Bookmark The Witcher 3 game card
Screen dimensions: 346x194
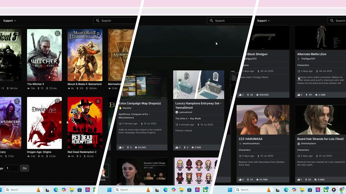[57, 33]
